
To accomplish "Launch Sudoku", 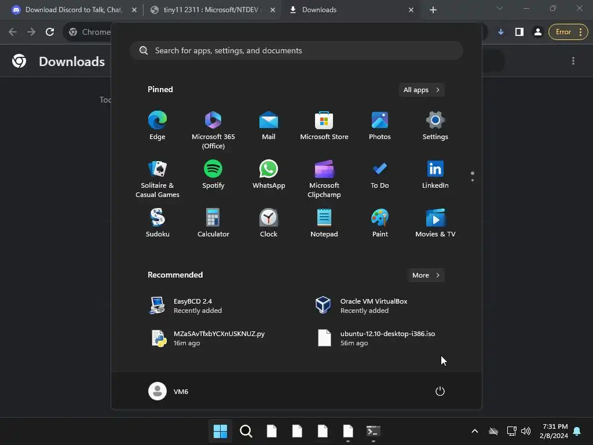I will pos(158,223).
